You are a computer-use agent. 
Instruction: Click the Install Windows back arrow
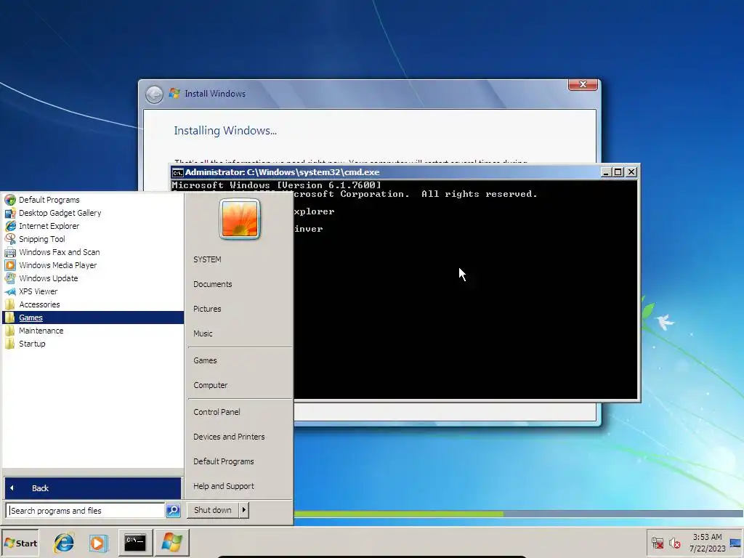(154, 94)
